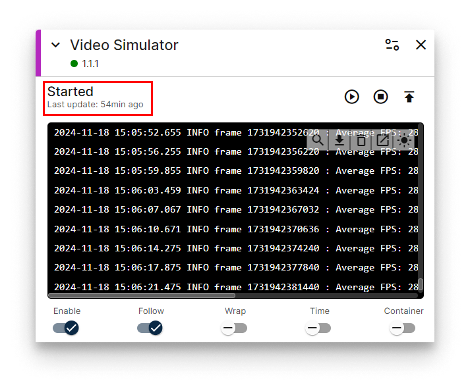This screenshot has width=470, height=385.
Task: Collapse the Video Simulator panel chevron
Action: point(55,45)
